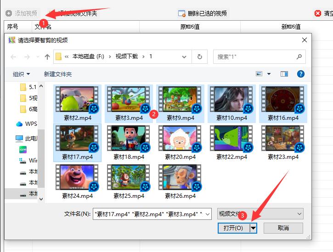The image size is (333, 252).
Task: Open the view options dropdown arrow
Action: 269,74
